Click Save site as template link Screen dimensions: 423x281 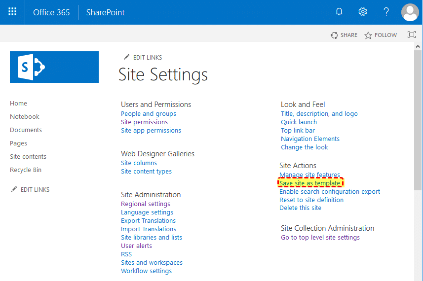click(309, 183)
